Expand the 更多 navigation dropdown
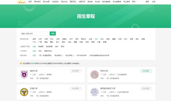171x101 pixels. pyautogui.click(x=135, y=2)
